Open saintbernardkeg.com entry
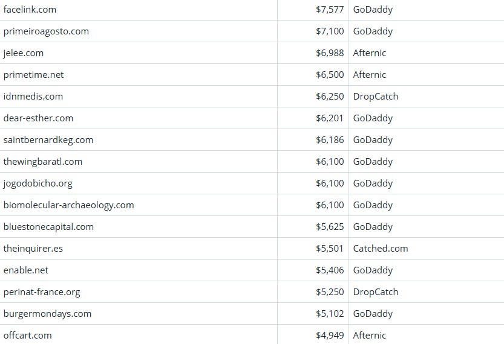Viewport: 504px width, 344px height. 48,140
